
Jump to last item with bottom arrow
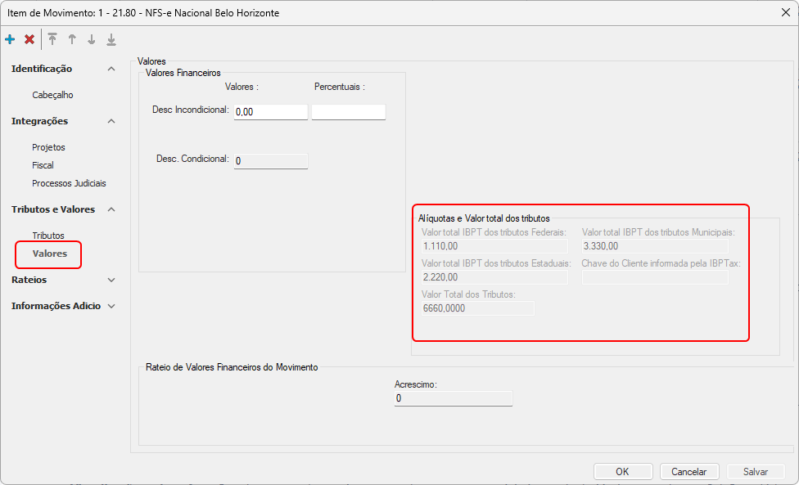[111, 39]
